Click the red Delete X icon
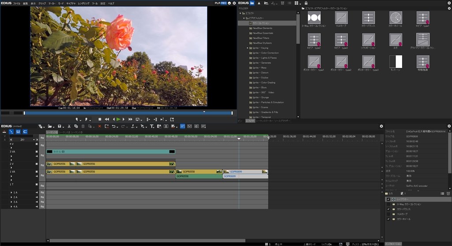The image size is (452, 246). pos(99,126)
